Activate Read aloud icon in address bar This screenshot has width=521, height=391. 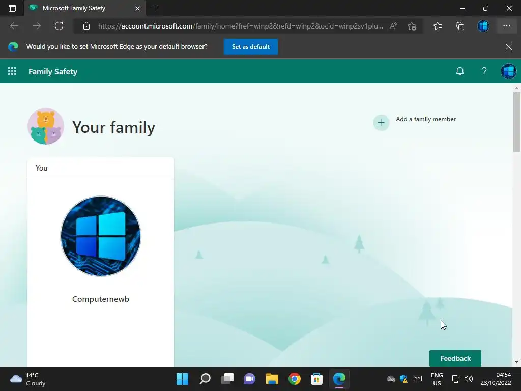393,26
